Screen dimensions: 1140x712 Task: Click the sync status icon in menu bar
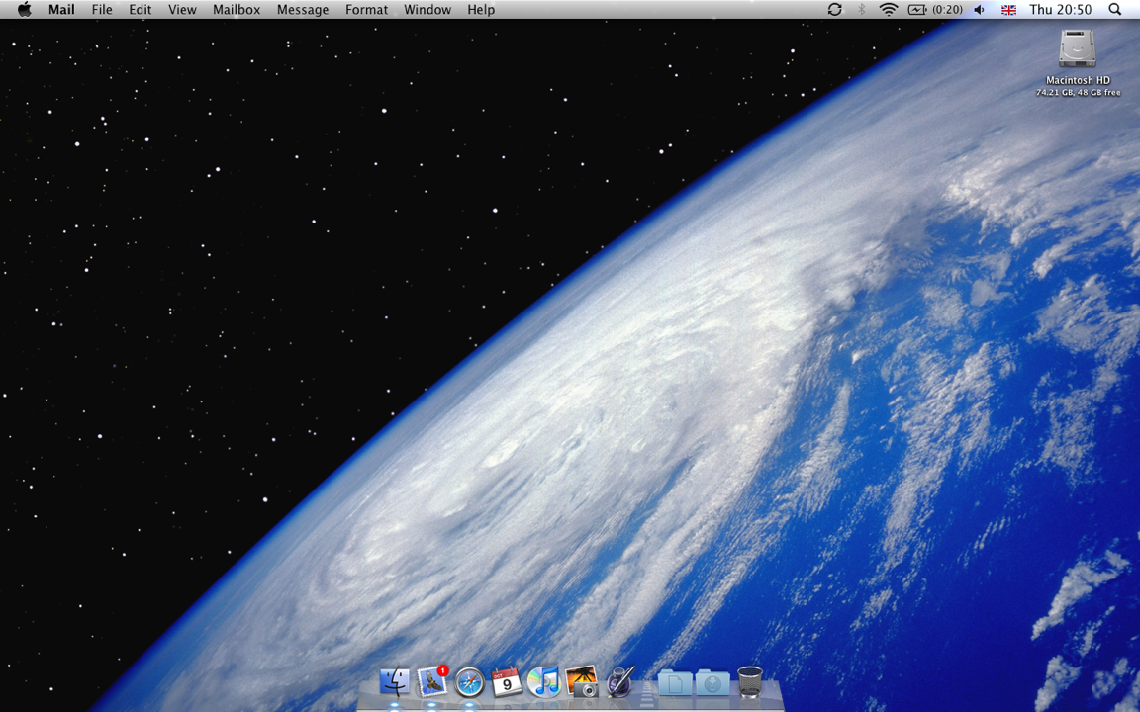834,10
